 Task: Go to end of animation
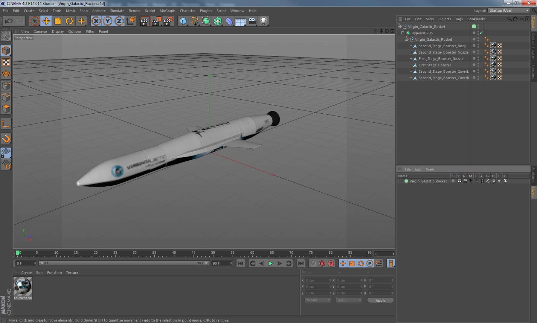coord(300,263)
